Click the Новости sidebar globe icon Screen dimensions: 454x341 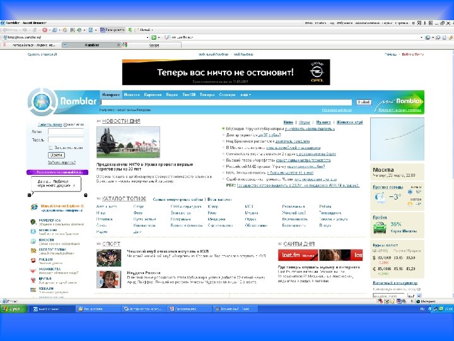(x=33, y=241)
